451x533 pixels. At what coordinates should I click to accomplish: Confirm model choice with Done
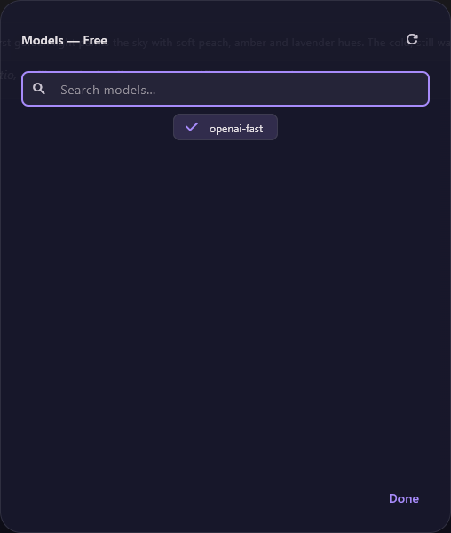pyautogui.click(x=404, y=498)
